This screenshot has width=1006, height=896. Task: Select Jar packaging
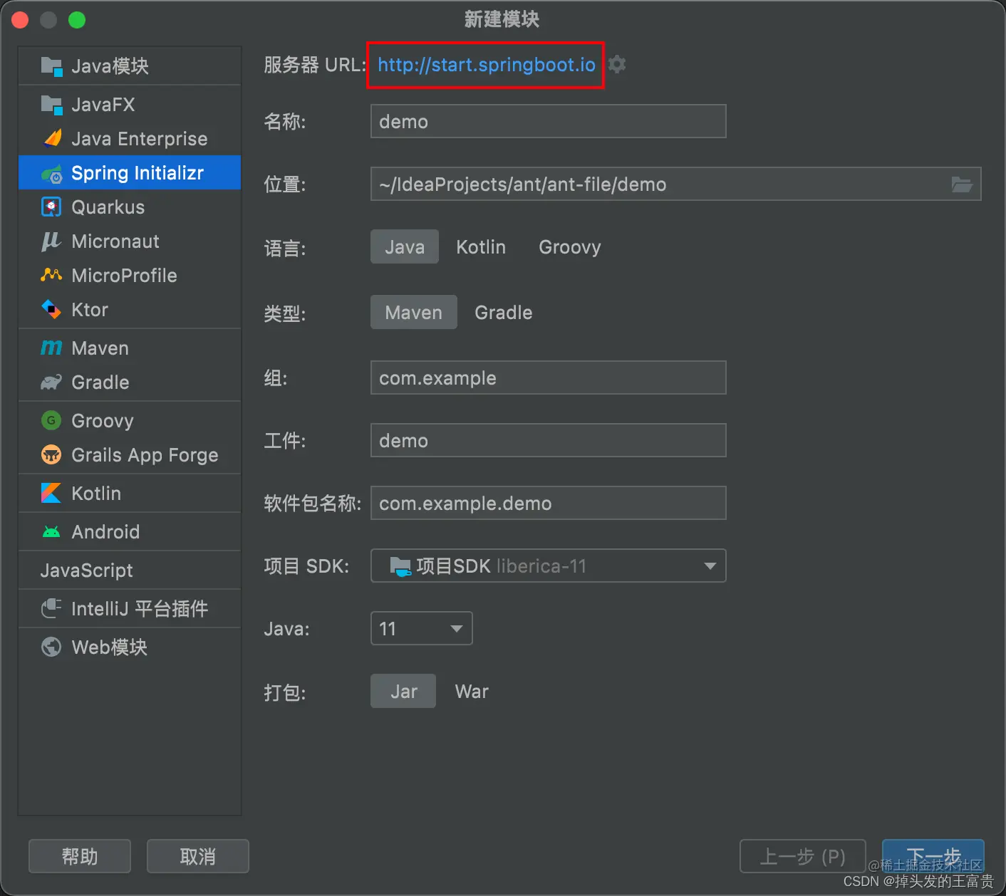tap(403, 692)
